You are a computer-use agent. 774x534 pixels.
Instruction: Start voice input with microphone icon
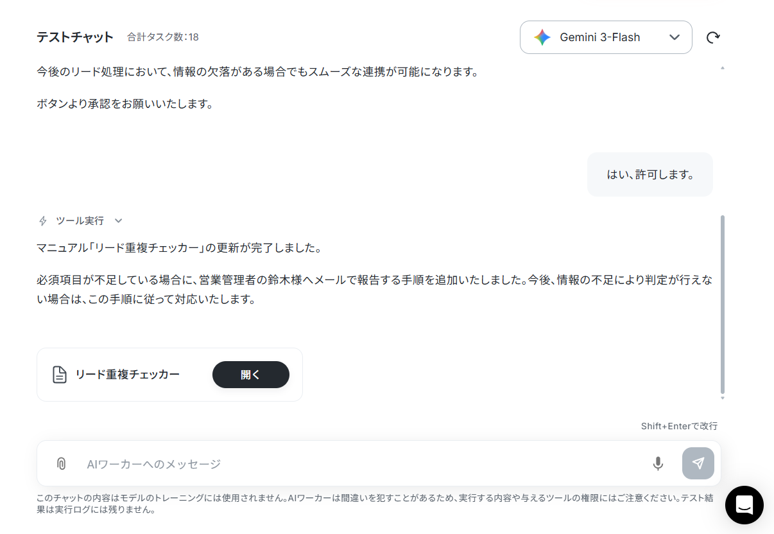(658, 463)
